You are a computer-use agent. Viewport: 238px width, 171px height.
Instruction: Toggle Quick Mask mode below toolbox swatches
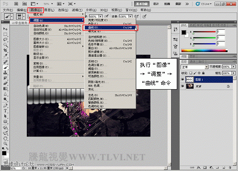[x=5, y=161]
